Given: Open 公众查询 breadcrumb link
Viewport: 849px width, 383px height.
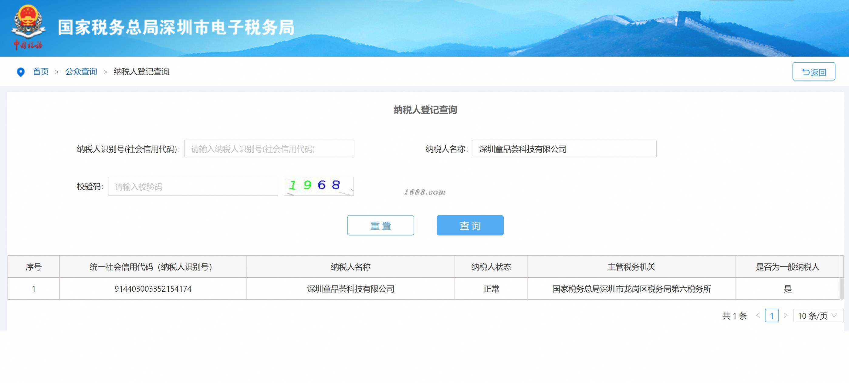Looking at the screenshot, I should pyautogui.click(x=81, y=72).
